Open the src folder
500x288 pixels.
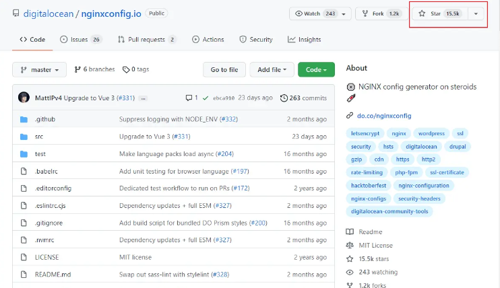(x=39, y=137)
